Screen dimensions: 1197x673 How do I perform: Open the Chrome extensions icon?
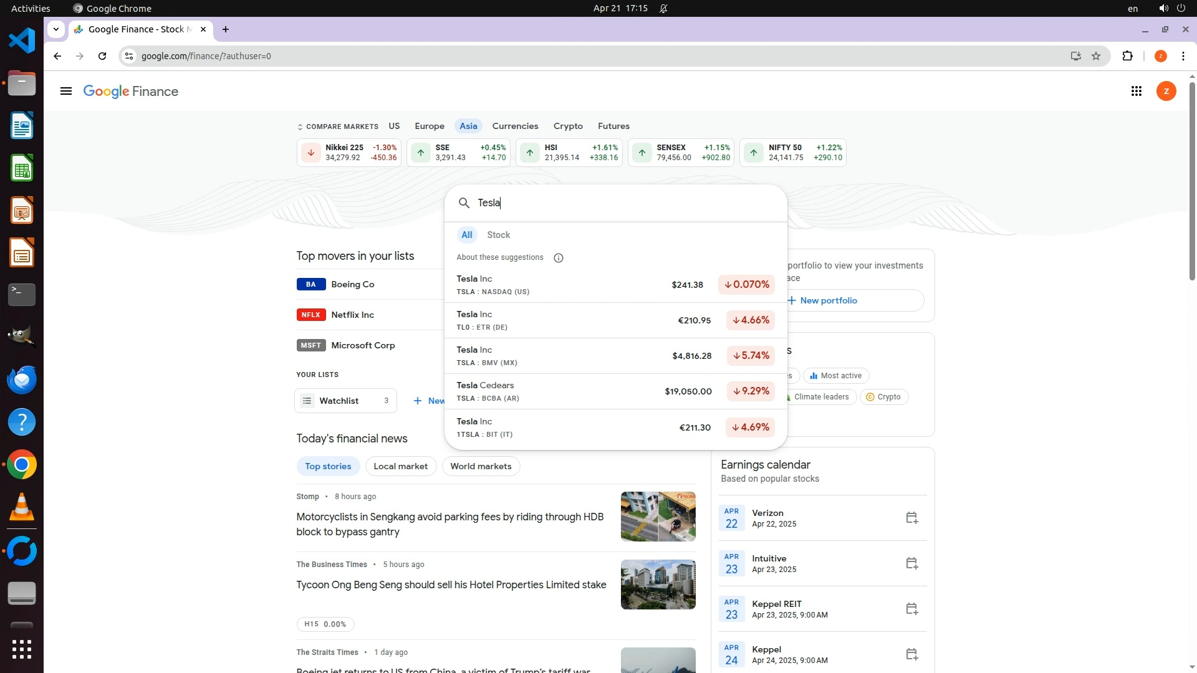click(1127, 56)
